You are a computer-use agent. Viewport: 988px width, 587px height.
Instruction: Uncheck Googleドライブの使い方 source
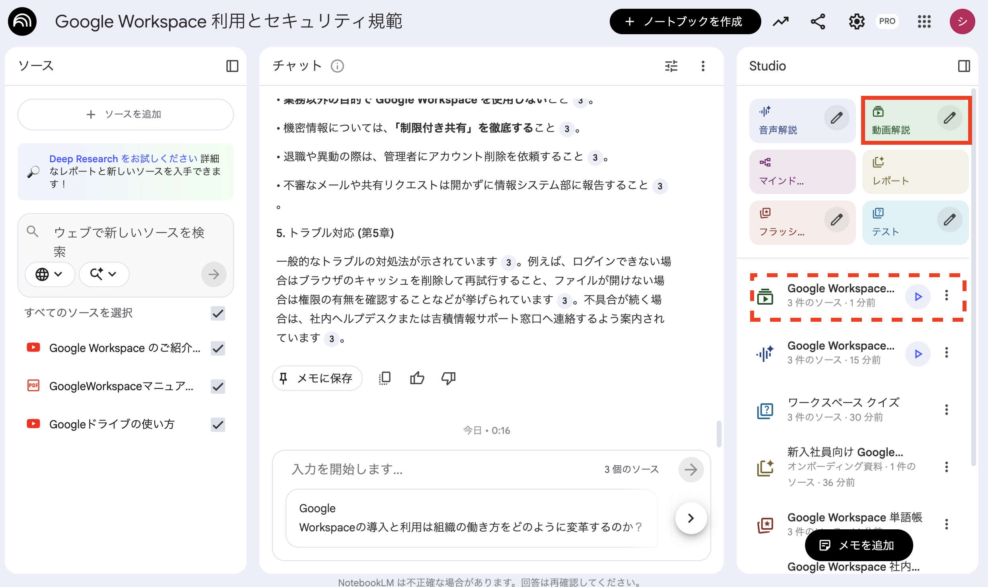tap(218, 424)
